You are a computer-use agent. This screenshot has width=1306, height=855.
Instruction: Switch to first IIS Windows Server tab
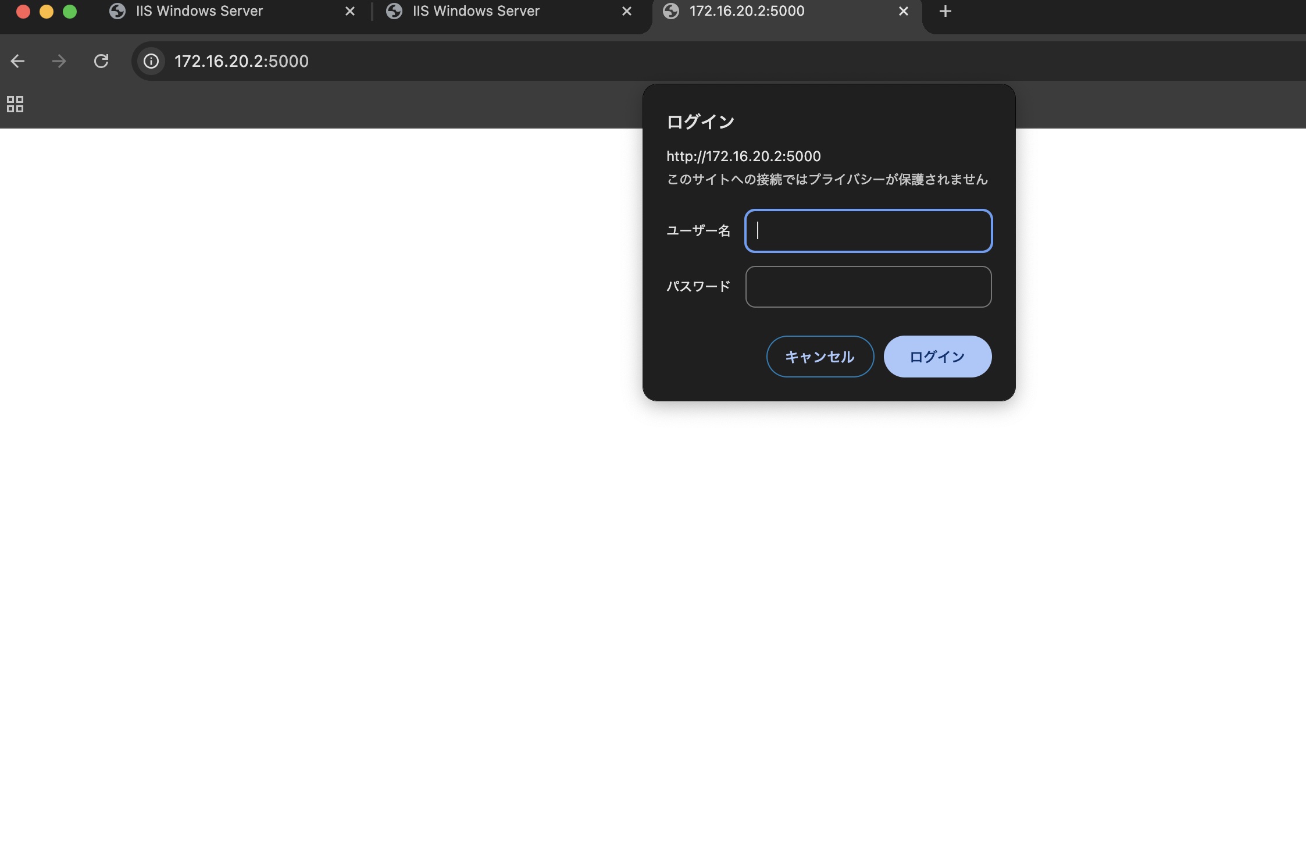pos(199,11)
